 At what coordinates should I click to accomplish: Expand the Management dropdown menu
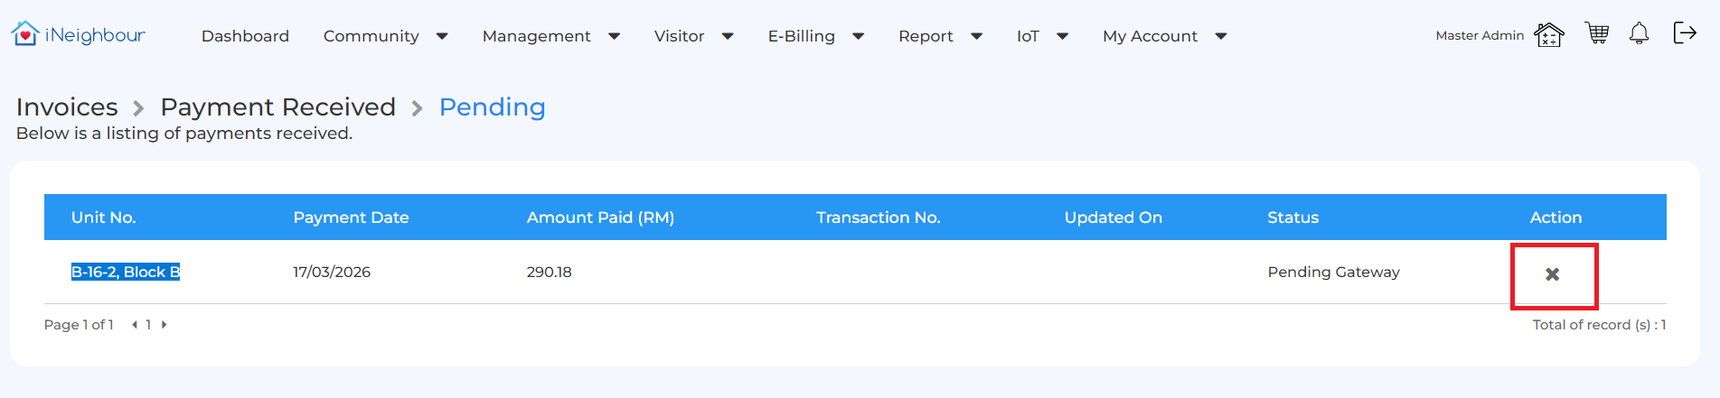[x=550, y=36]
